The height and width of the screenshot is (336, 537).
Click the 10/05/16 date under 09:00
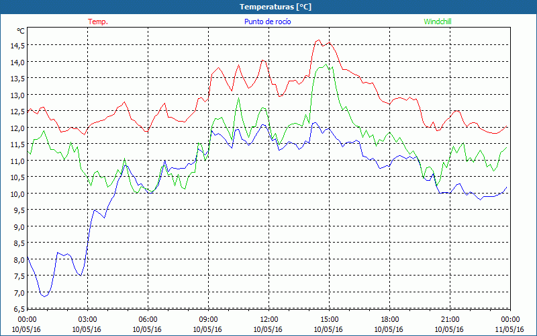coord(207,329)
